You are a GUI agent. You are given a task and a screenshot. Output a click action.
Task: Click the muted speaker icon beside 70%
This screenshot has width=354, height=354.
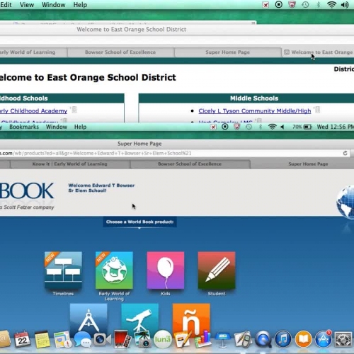click(x=282, y=127)
